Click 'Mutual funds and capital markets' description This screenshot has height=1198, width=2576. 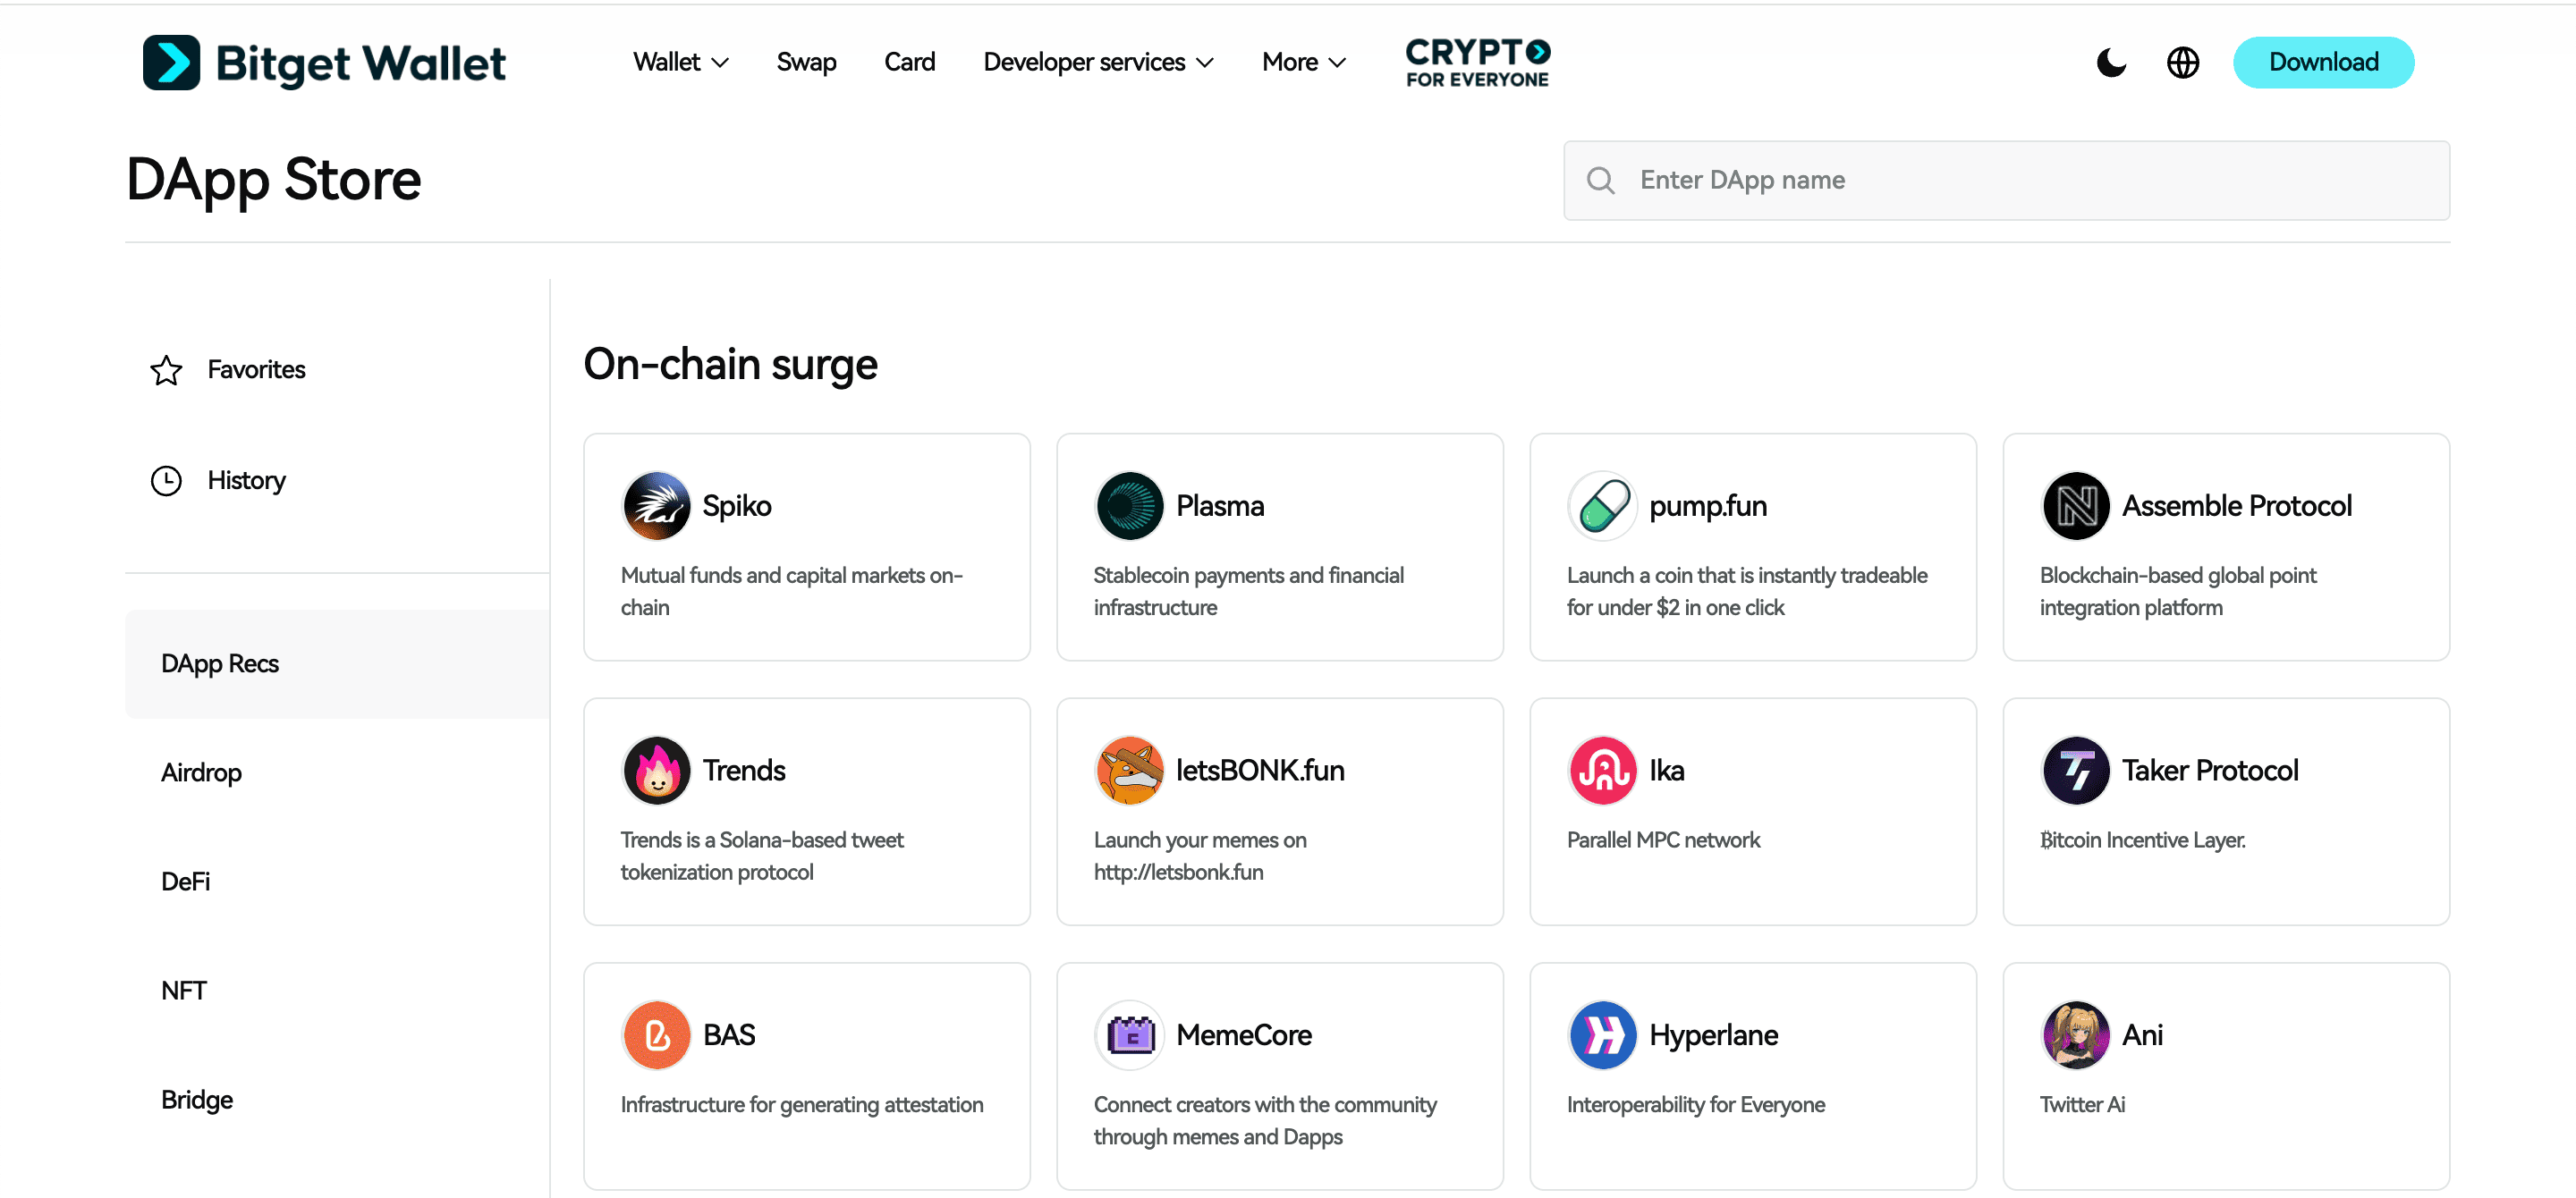point(791,592)
